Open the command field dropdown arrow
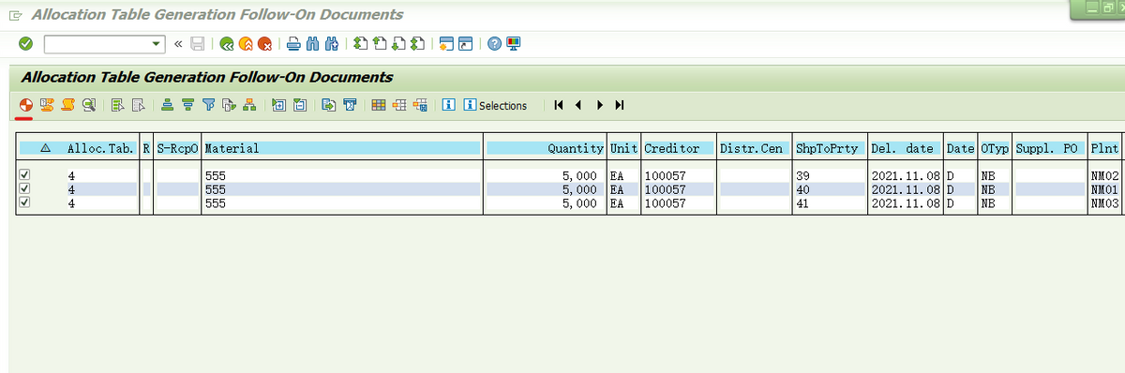This screenshot has height=373, width=1125. [x=157, y=44]
